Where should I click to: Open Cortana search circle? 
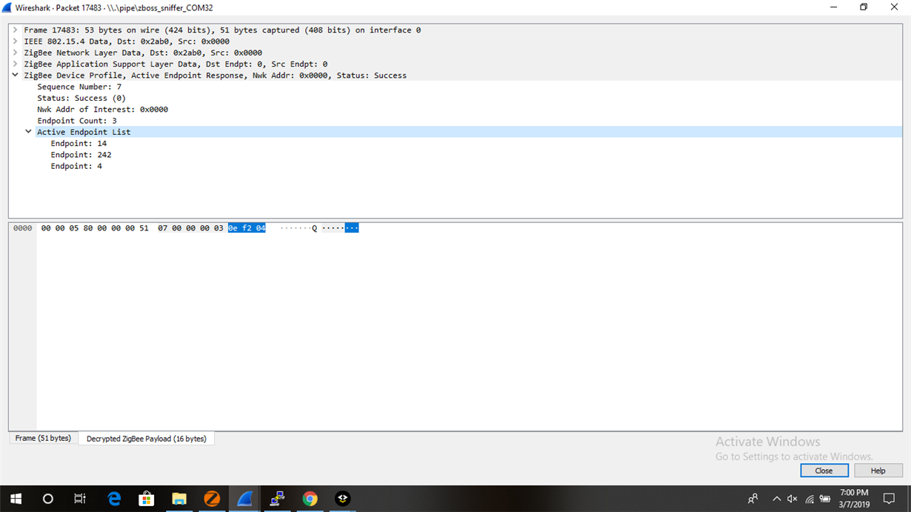[48, 499]
